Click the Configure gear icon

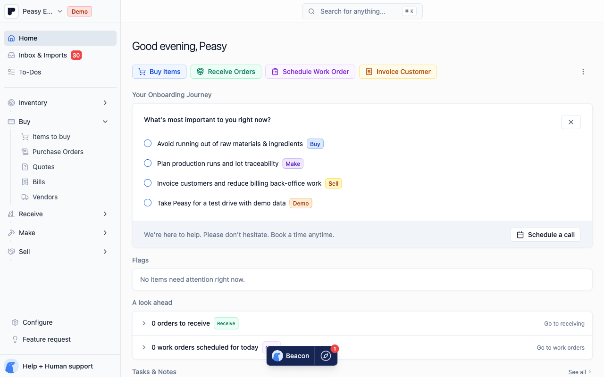pyautogui.click(x=15, y=322)
